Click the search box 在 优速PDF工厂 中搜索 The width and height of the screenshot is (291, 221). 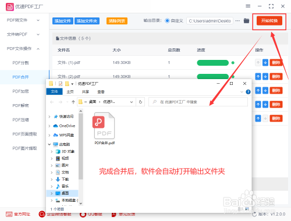click(x=198, y=102)
